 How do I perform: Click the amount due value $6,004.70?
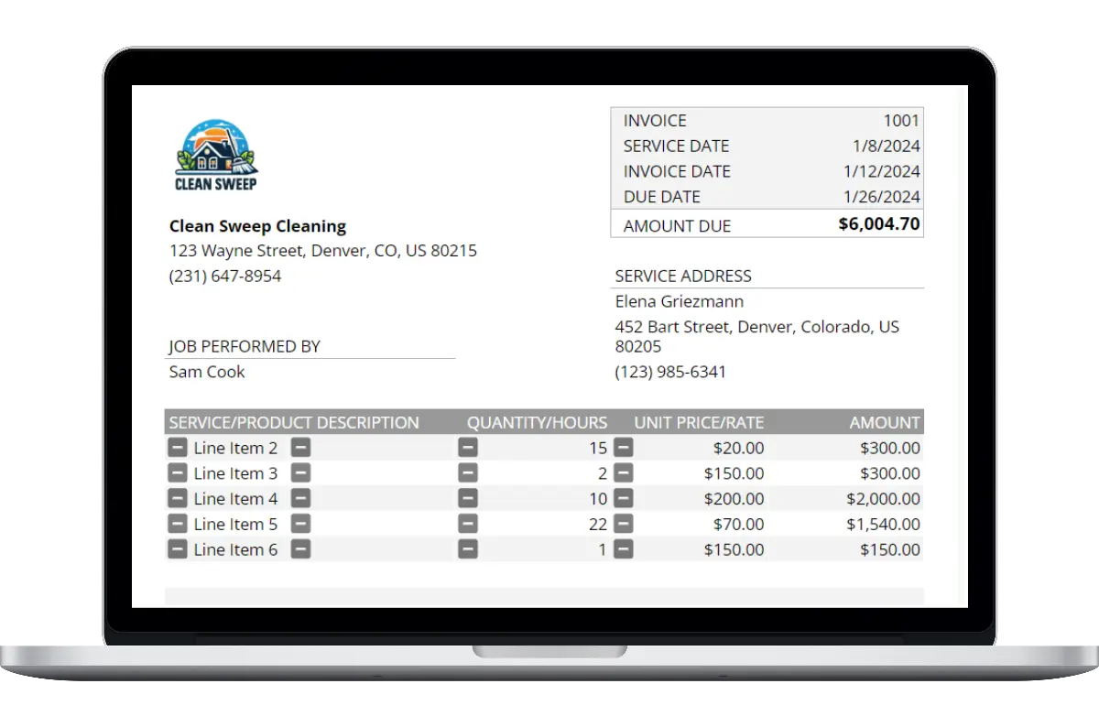tap(878, 224)
